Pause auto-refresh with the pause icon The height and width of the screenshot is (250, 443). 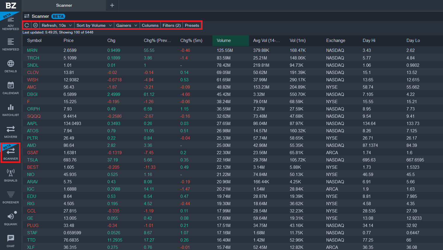pos(35,25)
